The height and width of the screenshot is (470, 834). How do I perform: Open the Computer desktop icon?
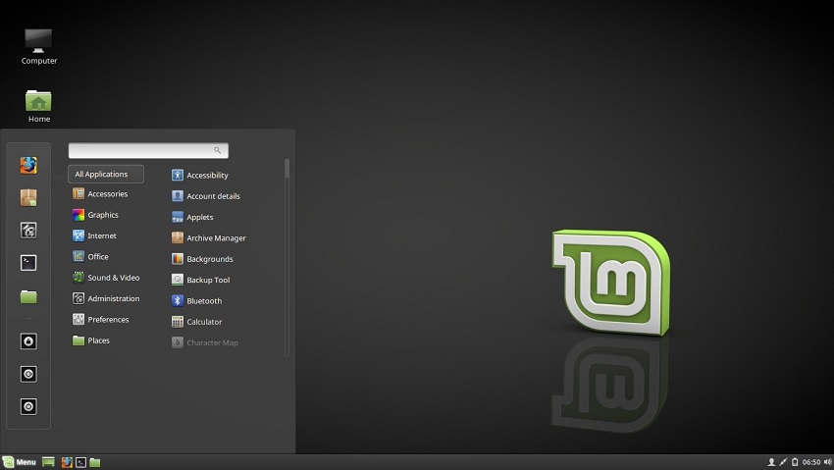[x=39, y=45]
